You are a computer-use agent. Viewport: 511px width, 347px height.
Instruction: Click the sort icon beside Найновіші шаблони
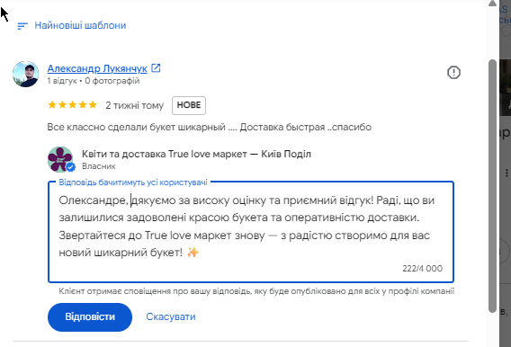click(x=22, y=26)
